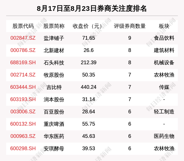The width and height of the screenshot is (184, 161).
Task: Select stock name 重庆啤酒
Action: pos(54,124)
